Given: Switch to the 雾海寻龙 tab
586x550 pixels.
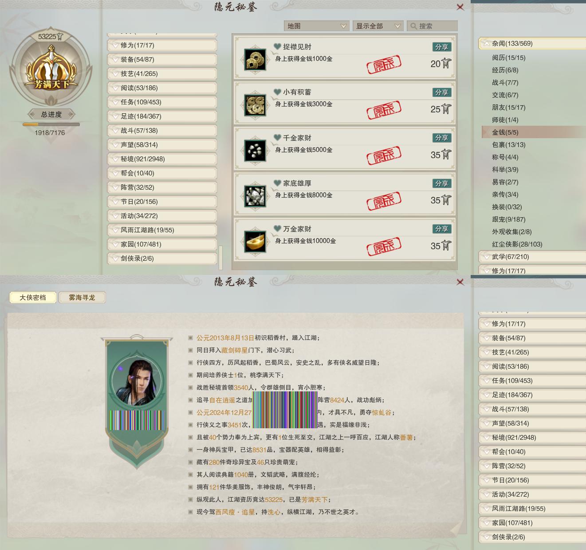Looking at the screenshot, I should pyautogui.click(x=82, y=298).
